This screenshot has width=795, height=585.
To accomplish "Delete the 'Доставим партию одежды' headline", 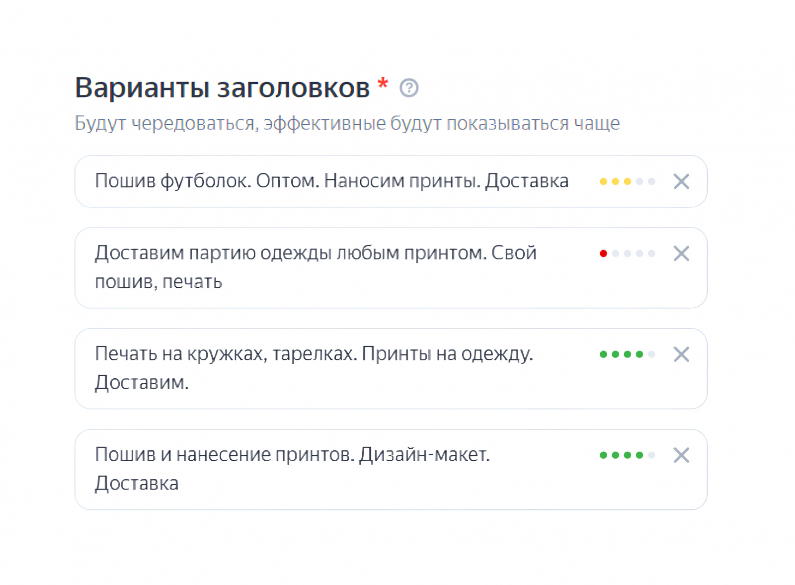I will point(681,253).
